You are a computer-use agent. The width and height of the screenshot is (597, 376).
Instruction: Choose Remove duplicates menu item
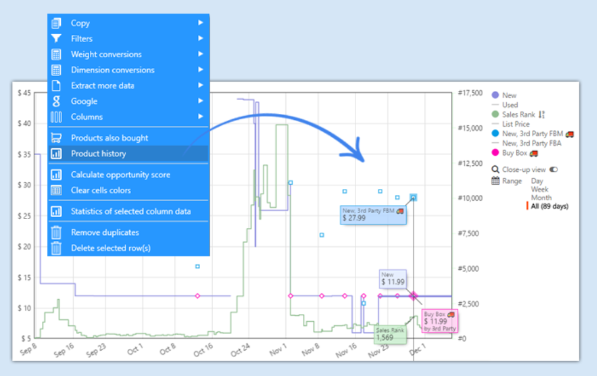coord(129,232)
